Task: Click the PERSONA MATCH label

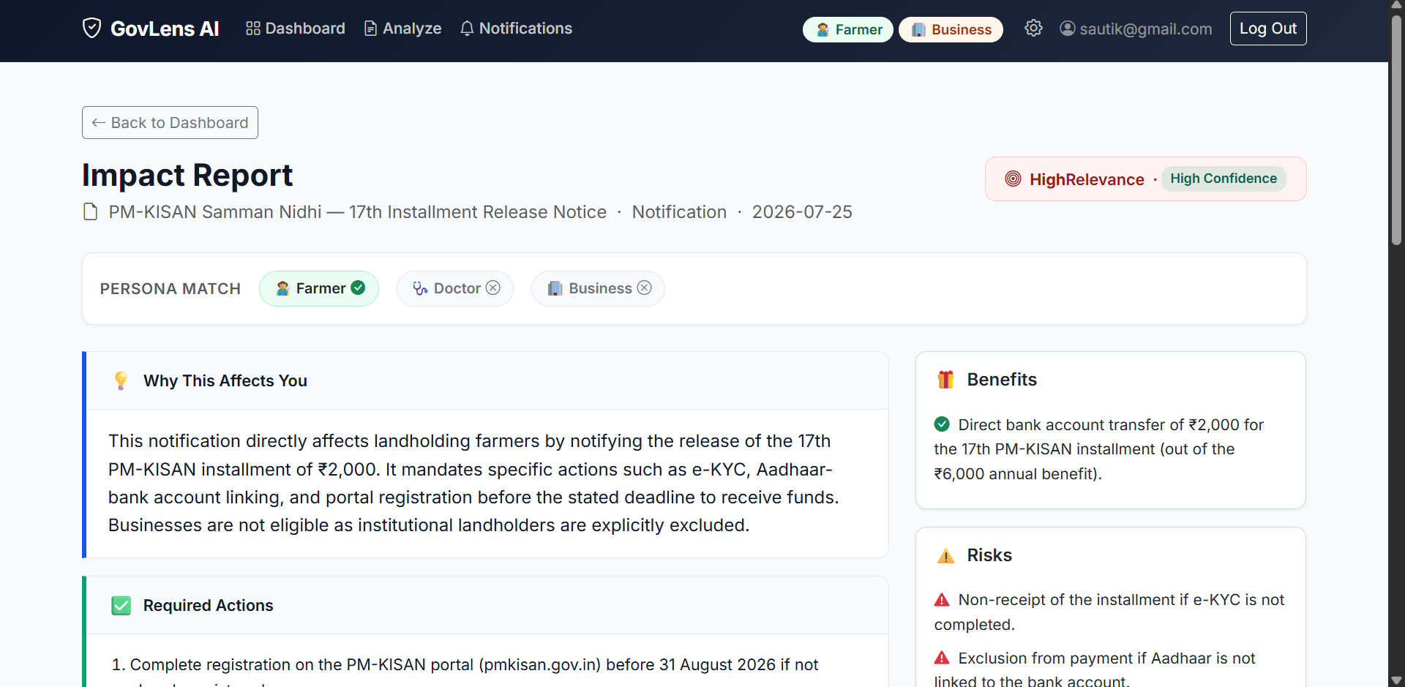Action: pos(171,289)
